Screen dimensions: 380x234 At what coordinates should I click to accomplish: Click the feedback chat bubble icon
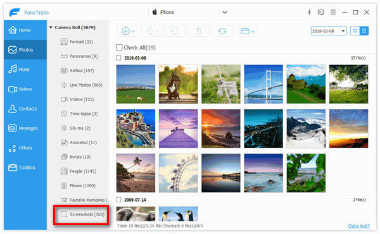(x=321, y=12)
